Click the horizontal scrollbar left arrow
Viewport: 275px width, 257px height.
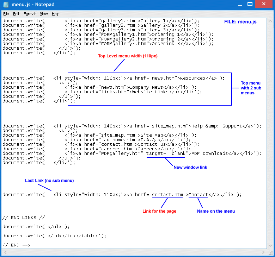(x=5, y=252)
